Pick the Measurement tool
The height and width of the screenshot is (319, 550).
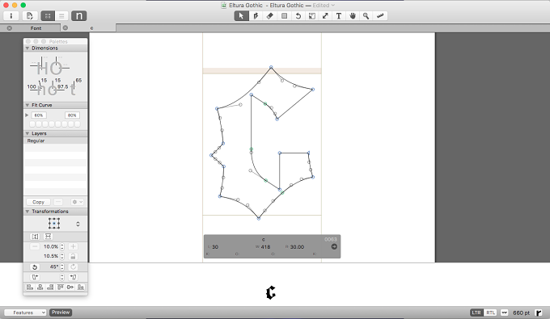[x=380, y=16]
